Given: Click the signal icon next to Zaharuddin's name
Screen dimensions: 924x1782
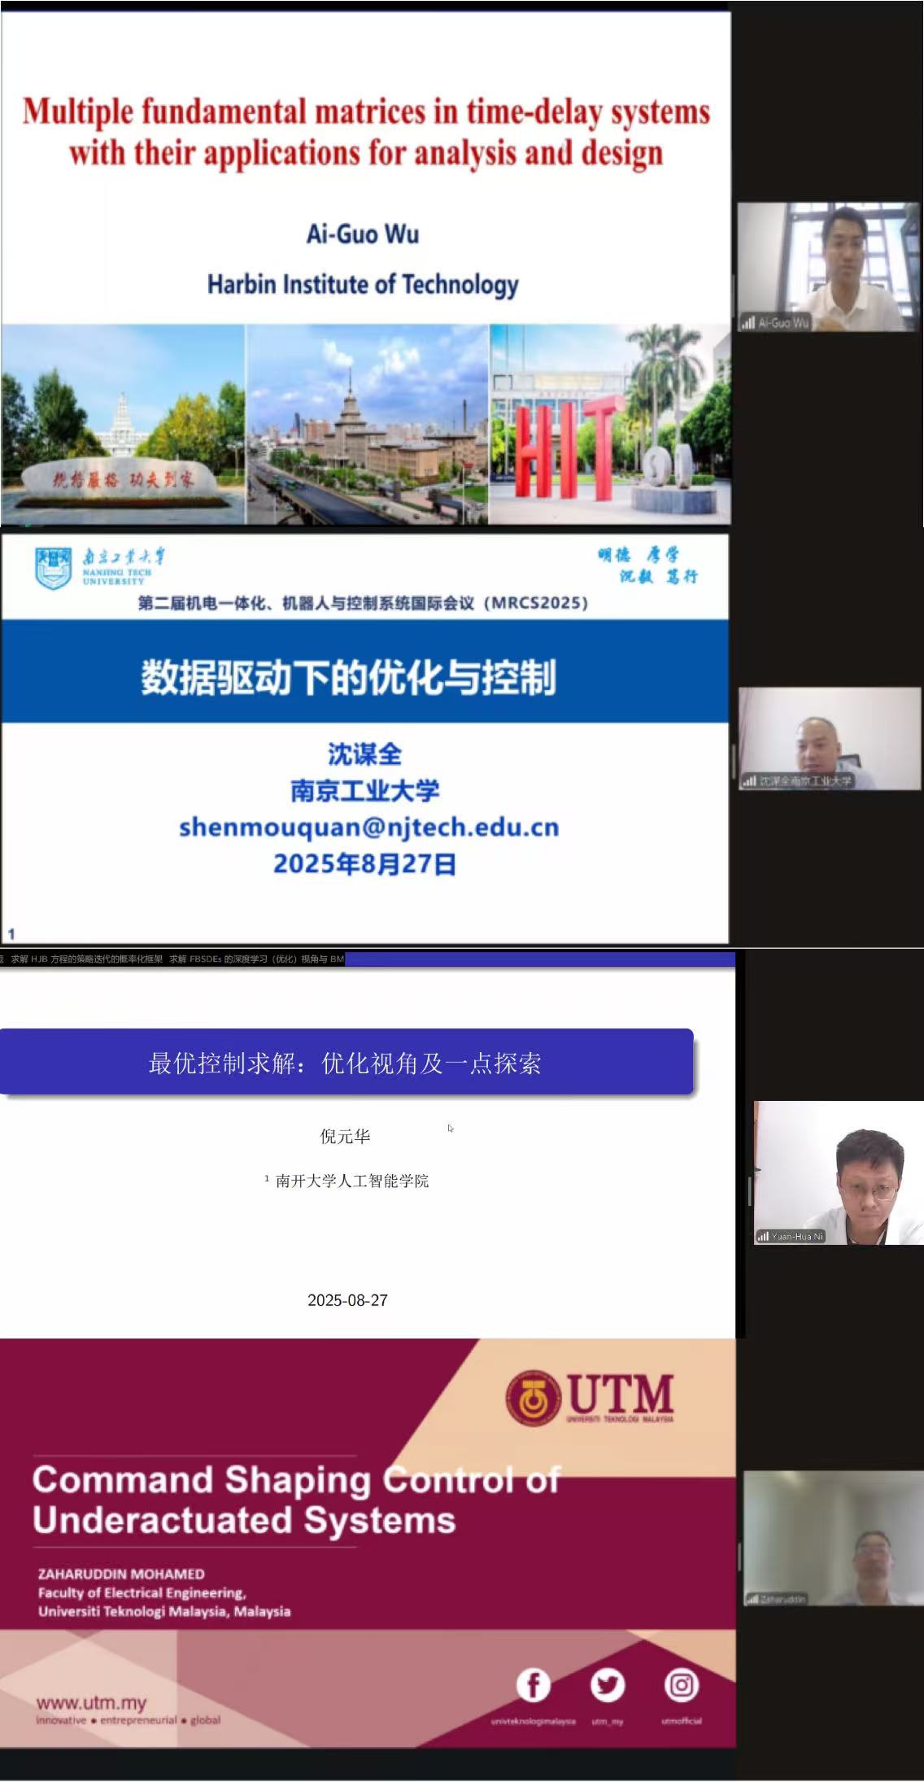Looking at the screenshot, I should click(x=753, y=1599).
